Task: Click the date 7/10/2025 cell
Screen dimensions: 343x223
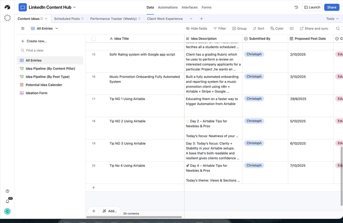Action: 311,172
